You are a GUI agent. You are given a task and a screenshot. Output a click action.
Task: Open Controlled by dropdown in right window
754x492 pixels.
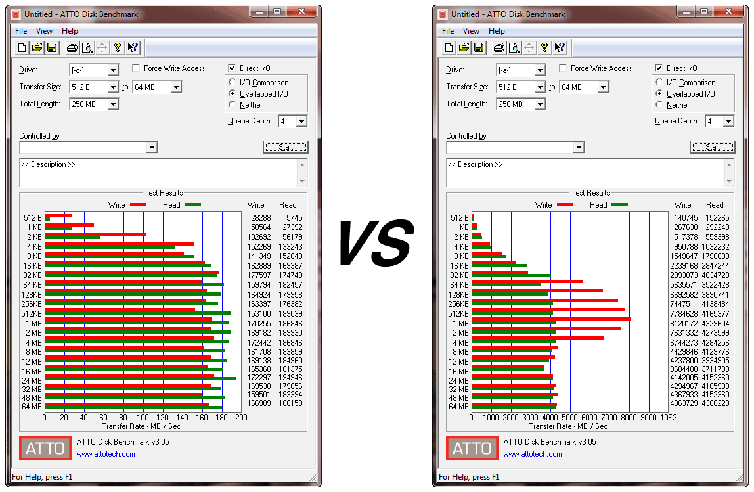579,147
